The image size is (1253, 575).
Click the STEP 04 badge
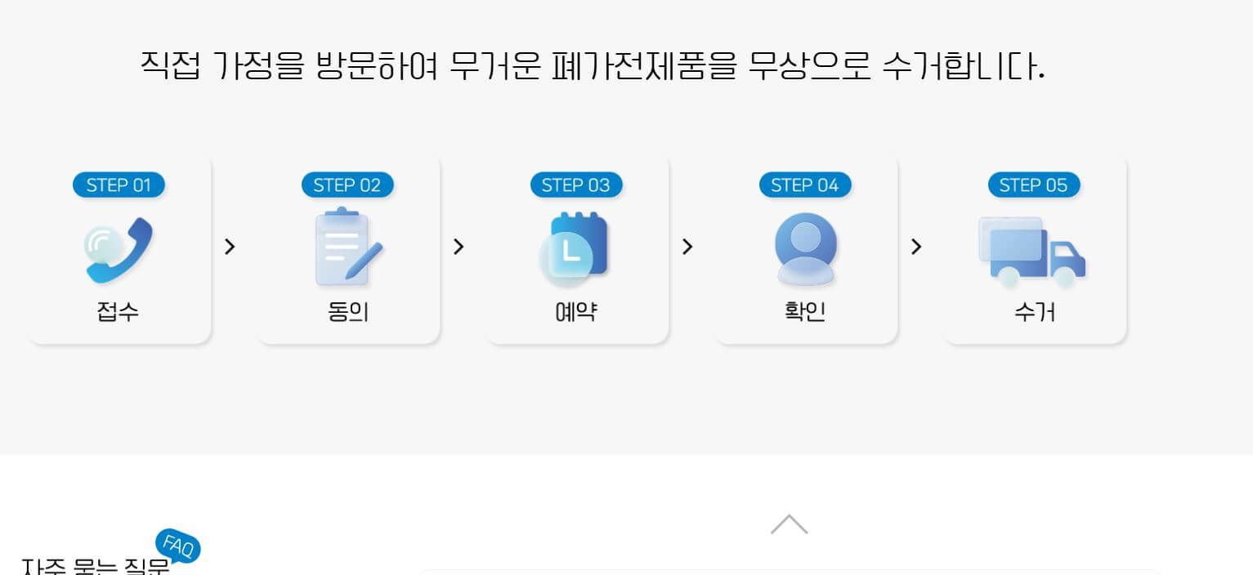coord(804,185)
